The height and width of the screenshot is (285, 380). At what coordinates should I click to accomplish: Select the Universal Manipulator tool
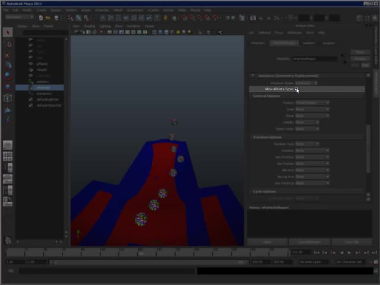8,98
